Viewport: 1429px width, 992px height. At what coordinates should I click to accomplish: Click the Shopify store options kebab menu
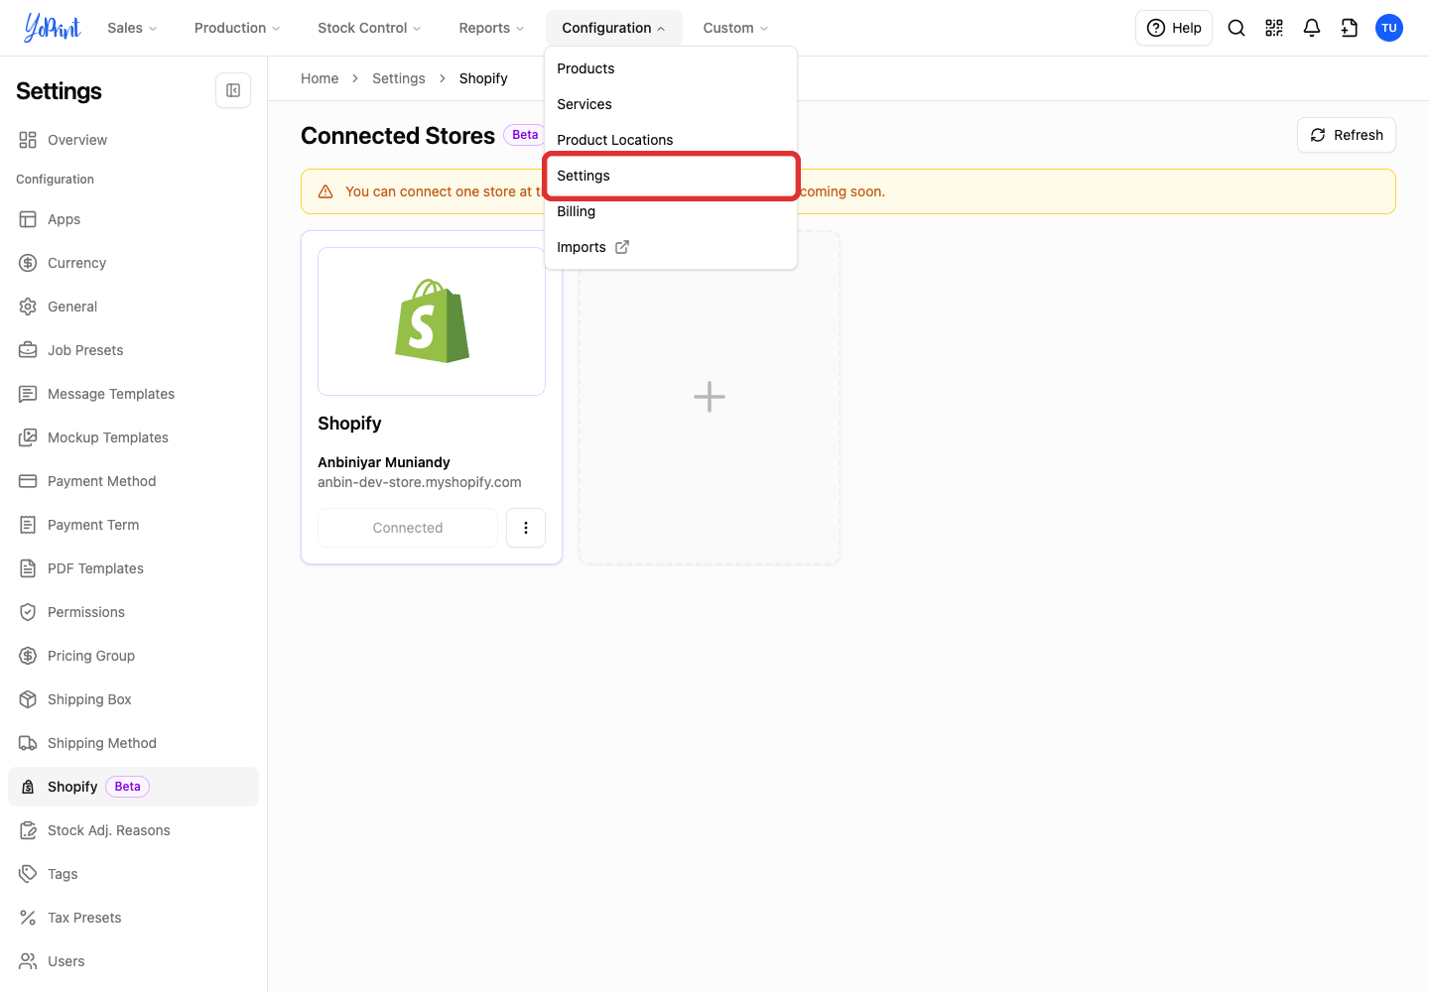pyautogui.click(x=526, y=528)
